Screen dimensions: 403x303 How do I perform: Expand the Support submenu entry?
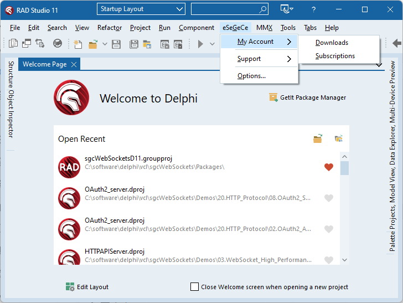point(259,59)
